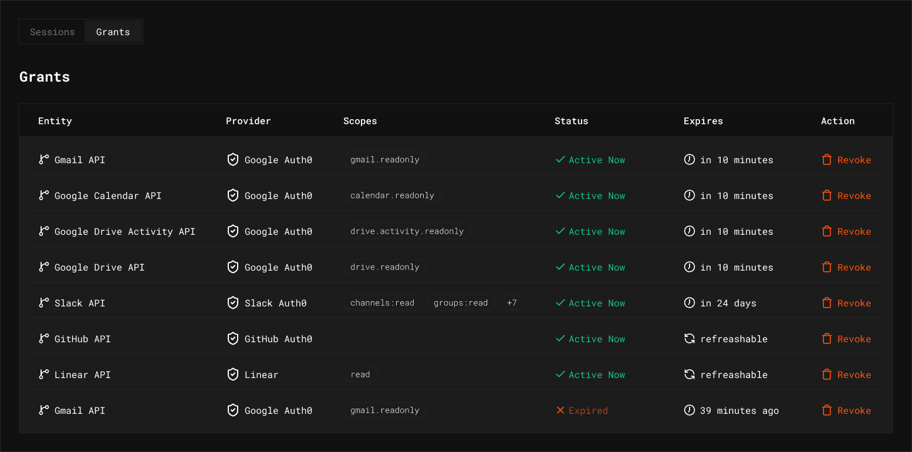Image resolution: width=912 pixels, height=452 pixels.
Task: Click the green checkmark in Google Drive API row
Action: pyautogui.click(x=560, y=267)
